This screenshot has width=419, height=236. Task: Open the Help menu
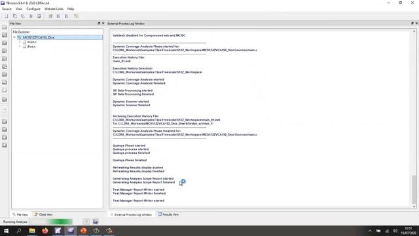tap(71, 9)
